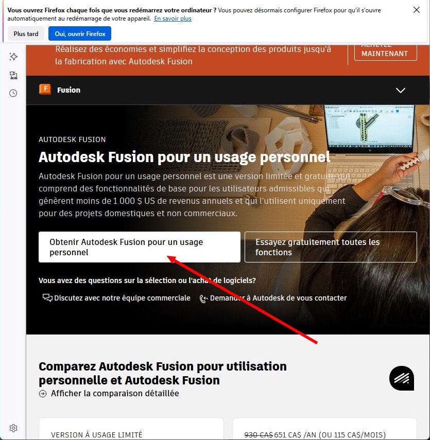The height and width of the screenshot is (440, 430).
Task: Click Essayez gratuitement toutes les fonctions
Action: tap(331, 247)
